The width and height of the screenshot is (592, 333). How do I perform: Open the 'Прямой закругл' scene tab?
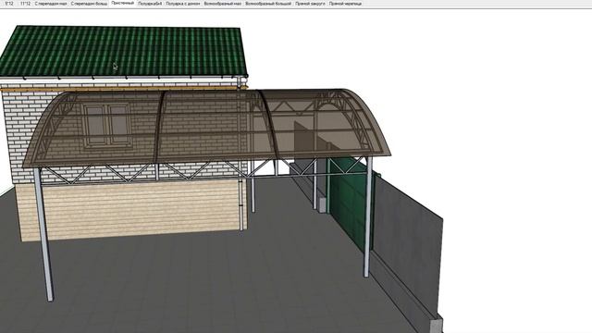click(310, 4)
